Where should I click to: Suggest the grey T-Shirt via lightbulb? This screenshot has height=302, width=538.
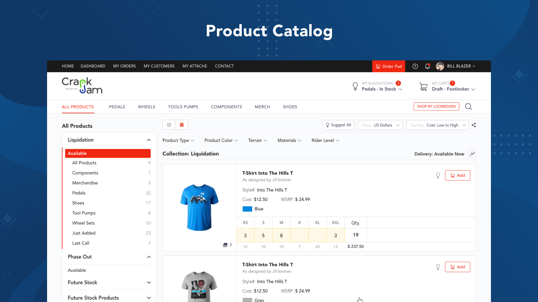[x=438, y=267]
